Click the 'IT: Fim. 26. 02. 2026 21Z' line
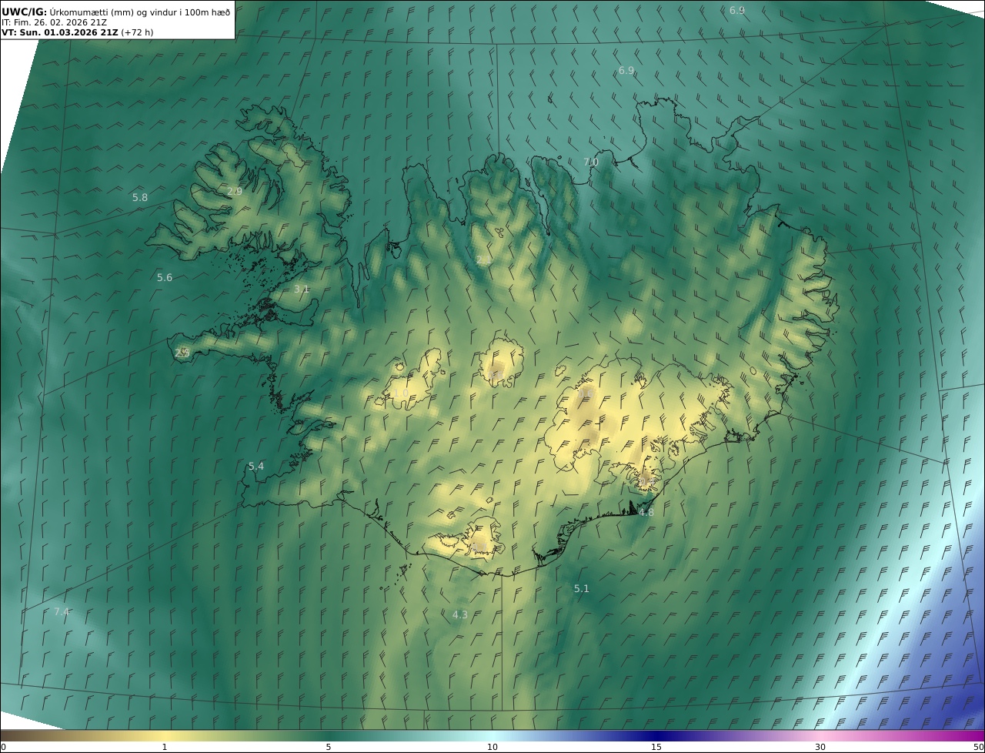This screenshot has height=753, width=985. pos(54,22)
